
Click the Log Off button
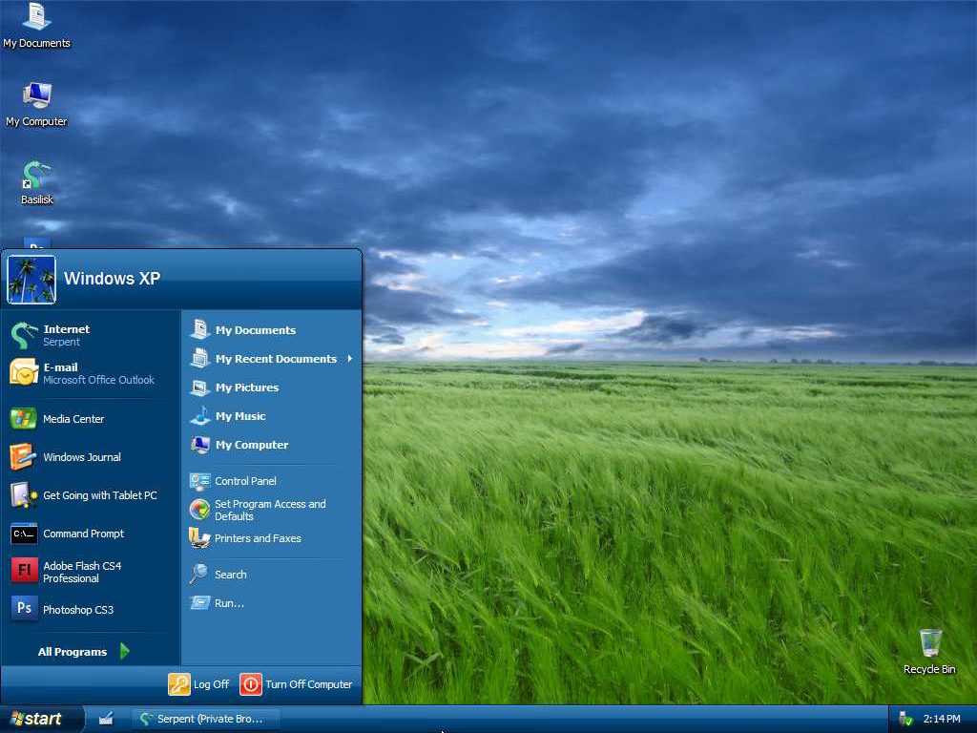point(199,684)
